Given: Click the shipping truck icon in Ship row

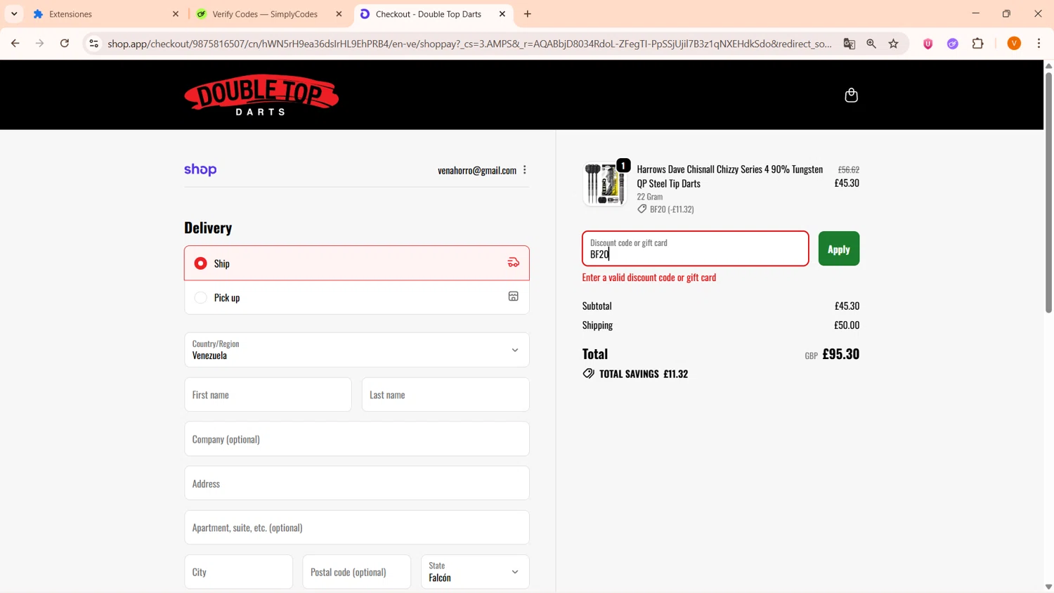Looking at the screenshot, I should click(x=514, y=263).
